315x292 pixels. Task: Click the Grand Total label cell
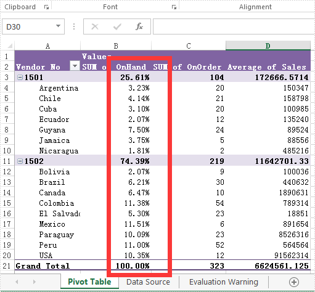click(x=47, y=266)
